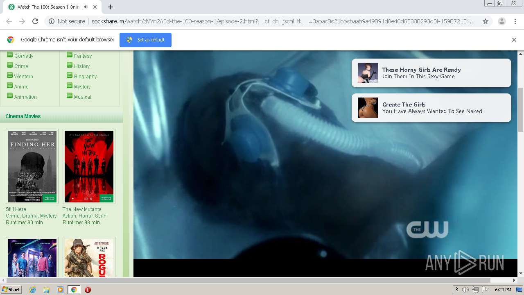This screenshot has height=295, width=524.
Task: Click the vertical scrollbar up arrow
Action: click(521, 54)
